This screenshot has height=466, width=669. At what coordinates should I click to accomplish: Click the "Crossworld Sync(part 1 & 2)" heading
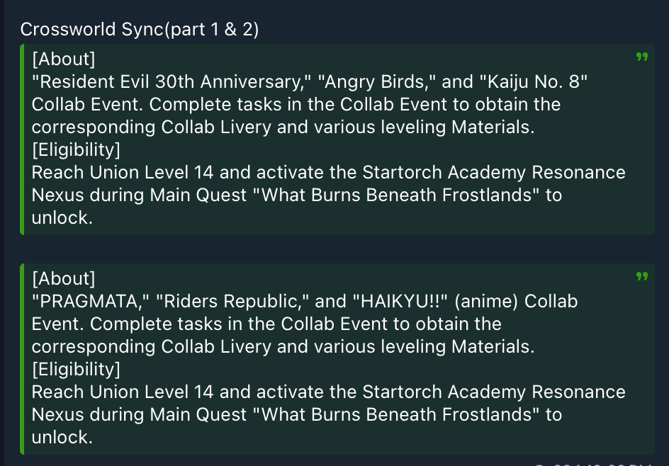point(140,29)
